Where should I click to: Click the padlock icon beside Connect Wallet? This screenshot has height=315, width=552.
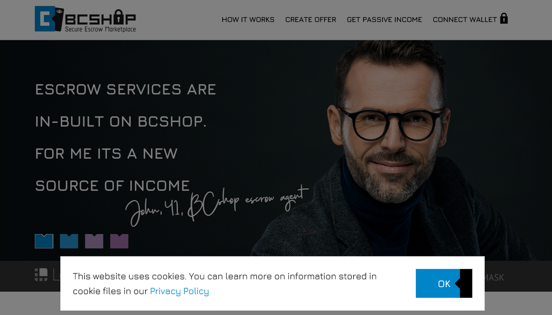click(504, 18)
